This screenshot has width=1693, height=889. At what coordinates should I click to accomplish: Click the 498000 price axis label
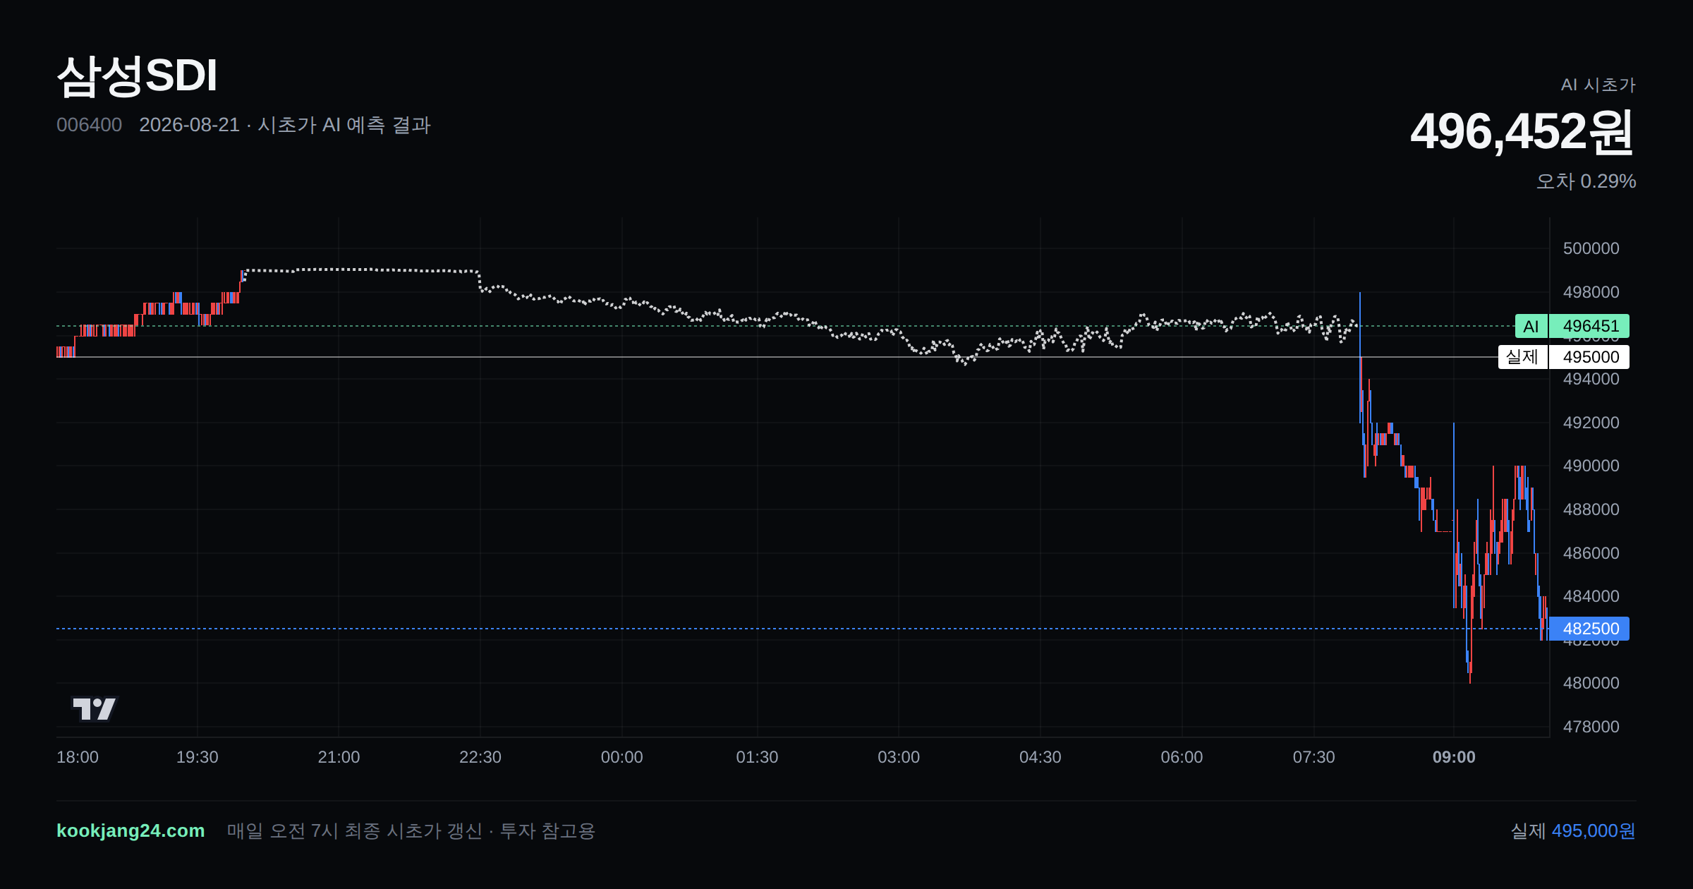point(1591,292)
